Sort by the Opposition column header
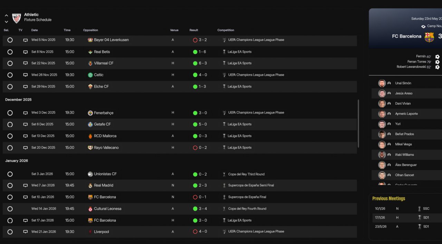 (x=90, y=30)
